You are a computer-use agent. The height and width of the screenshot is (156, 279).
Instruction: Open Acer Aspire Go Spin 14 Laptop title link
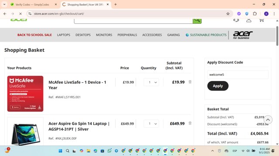point(79,126)
